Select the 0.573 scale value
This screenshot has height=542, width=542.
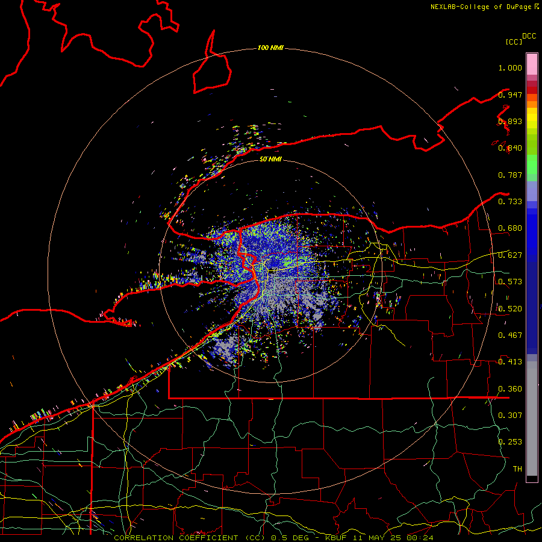click(x=510, y=282)
